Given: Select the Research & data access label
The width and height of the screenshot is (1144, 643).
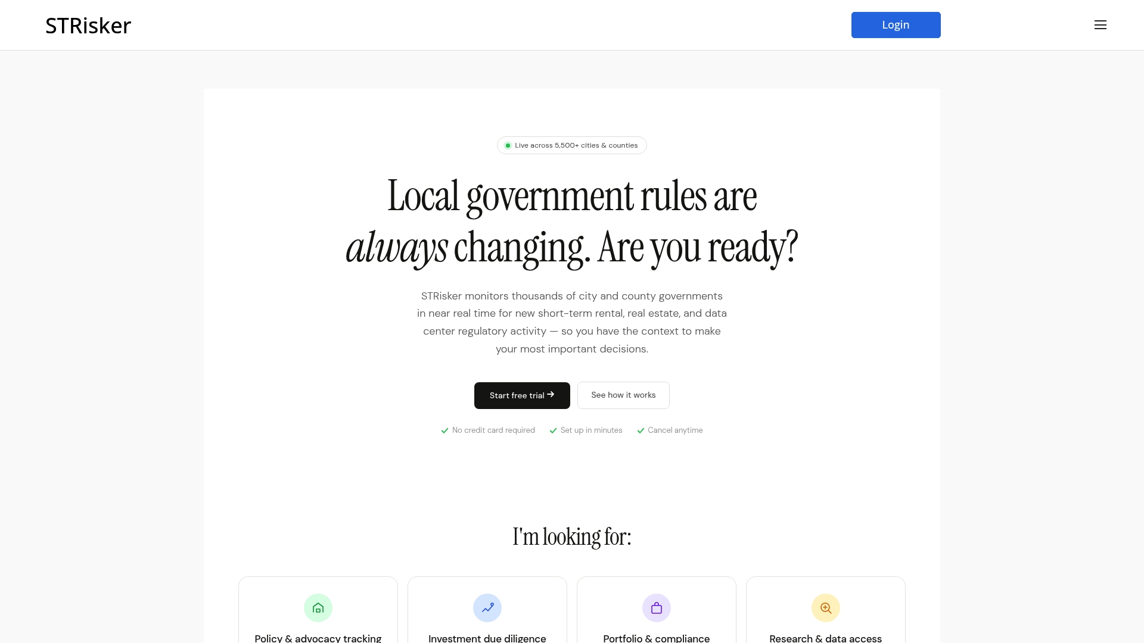Looking at the screenshot, I should coord(826,638).
